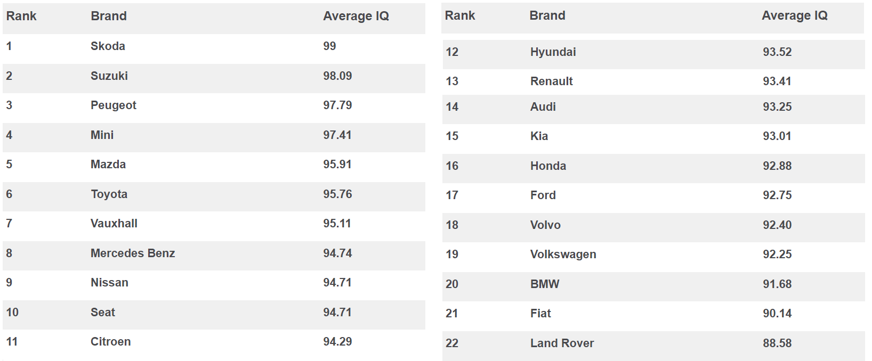Screen dimensions: 872x361
Task: Click the Hyundai brand entry
Action: pos(553,52)
